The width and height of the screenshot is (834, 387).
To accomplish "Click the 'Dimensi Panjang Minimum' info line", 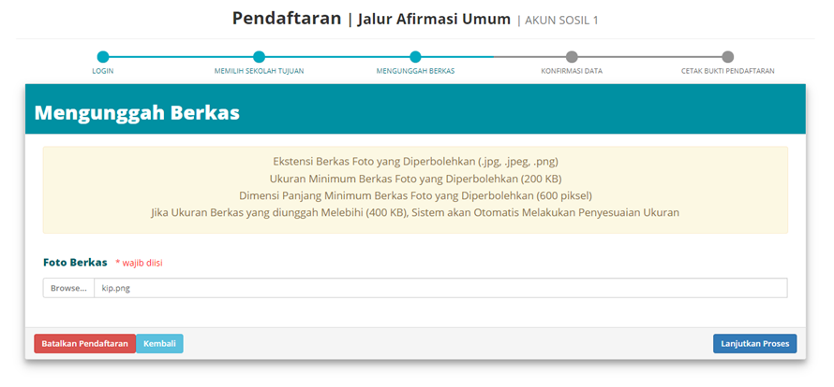I will click(415, 195).
